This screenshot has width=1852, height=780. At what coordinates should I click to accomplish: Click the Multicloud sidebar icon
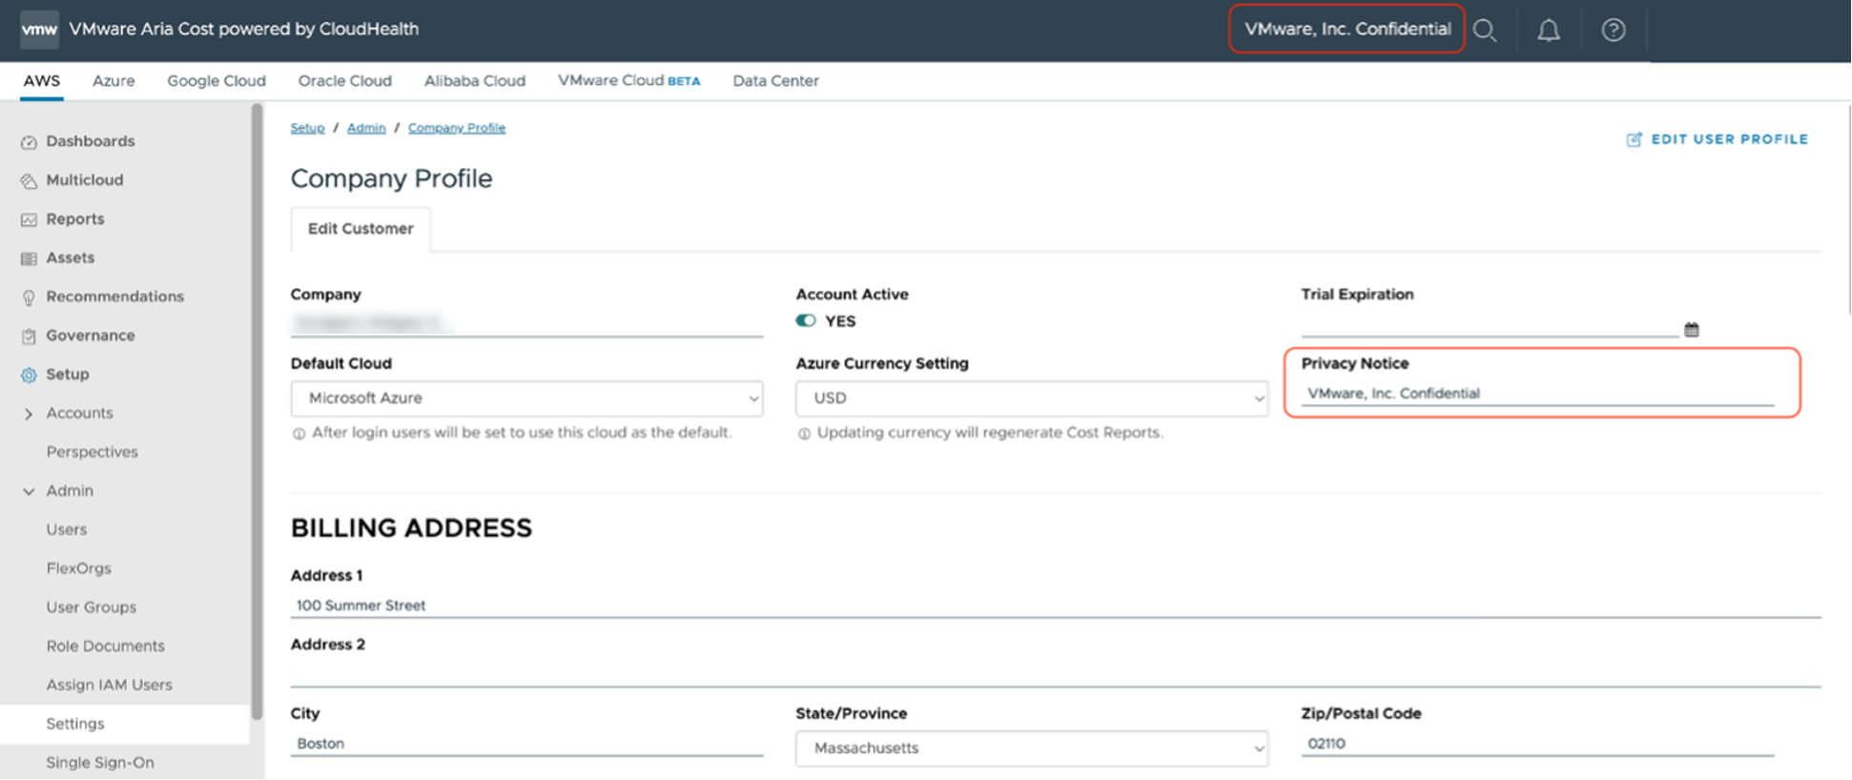point(29,181)
